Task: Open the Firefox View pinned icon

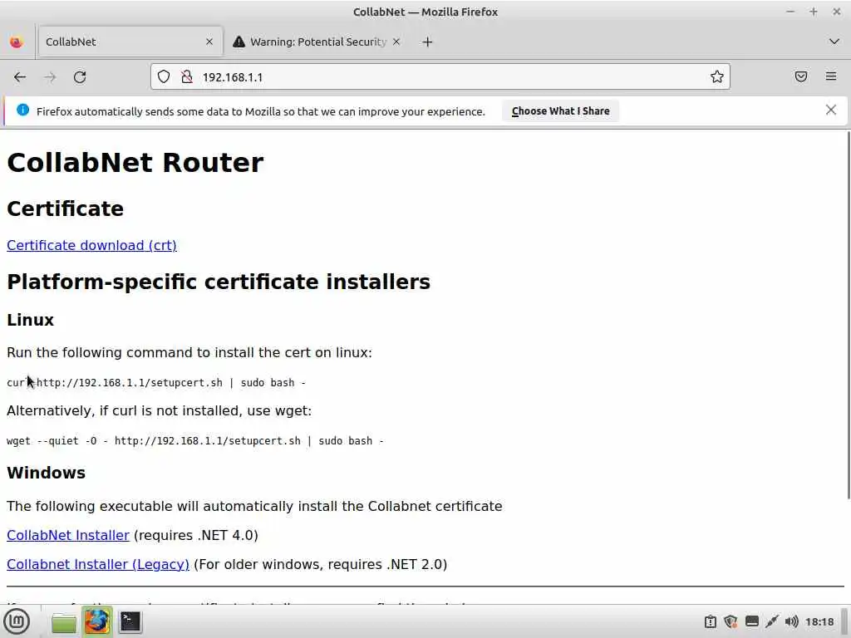Action: click(17, 42)
